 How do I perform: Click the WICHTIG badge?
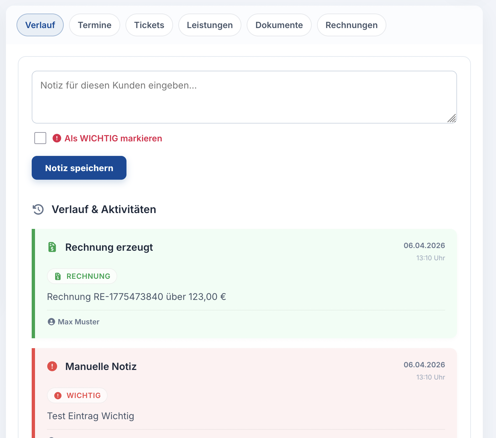point(77,395)
